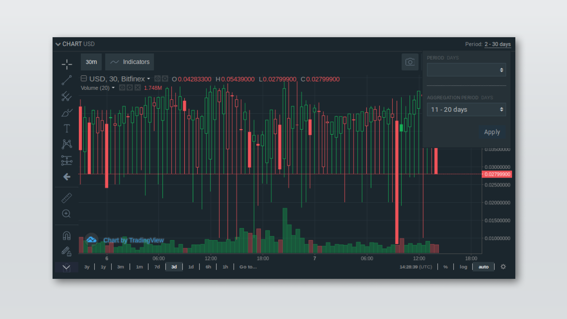Select the trend line drawing tool

67,80
